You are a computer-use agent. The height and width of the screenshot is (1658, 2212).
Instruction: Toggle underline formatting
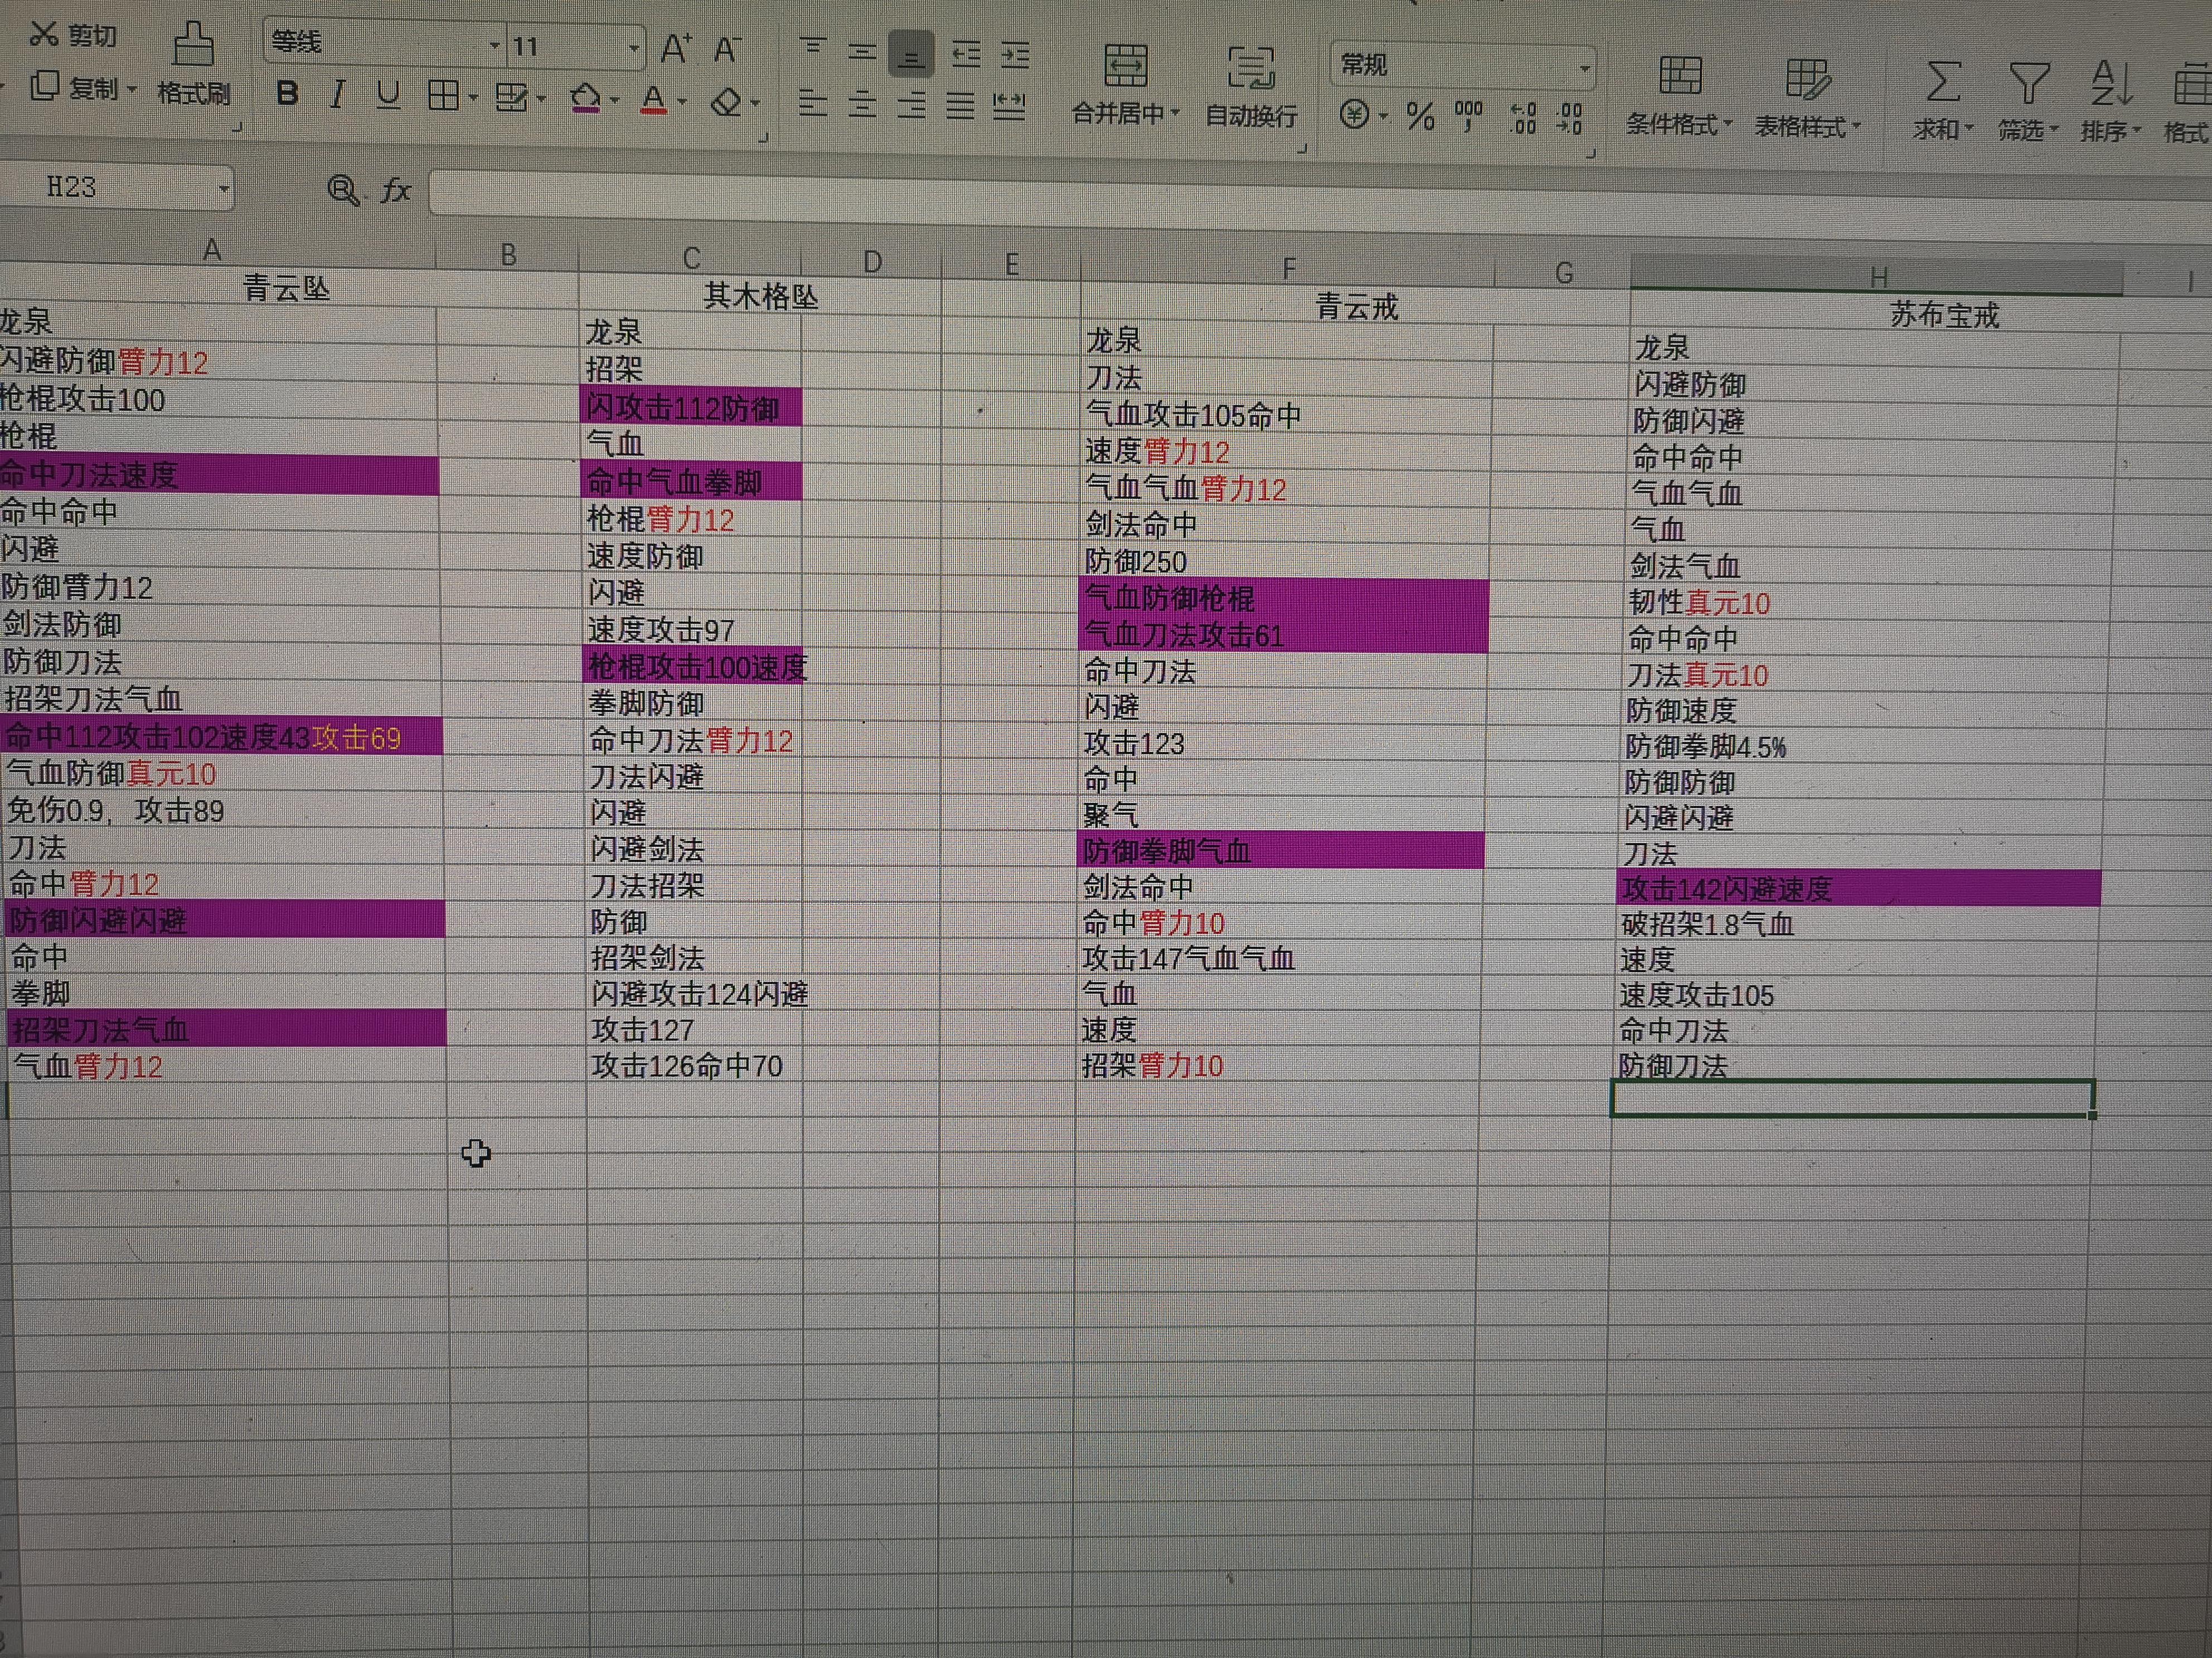pyautogui.click(x=388, y=95)
